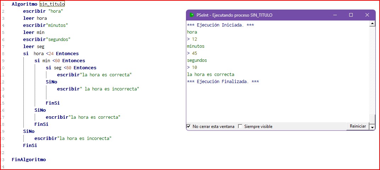This screenshot has width=380, height=170.
Task: Select the "la hora es correcta" output line
Action: (211, 75)
